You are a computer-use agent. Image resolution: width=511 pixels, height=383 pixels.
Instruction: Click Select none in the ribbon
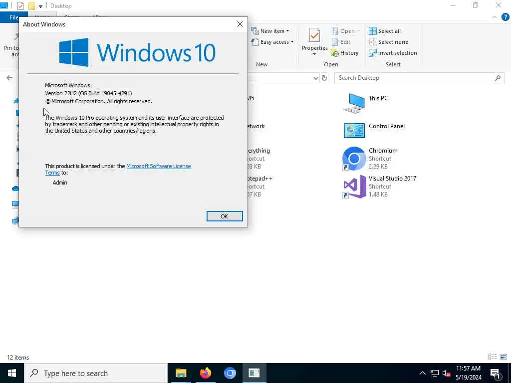pyautogui.click(x=388, y=42)
